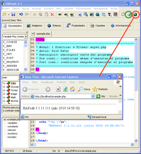Expand the Image tree node
Image resolution: width=141 pixels, height=154 pixels.
point(4,94)
